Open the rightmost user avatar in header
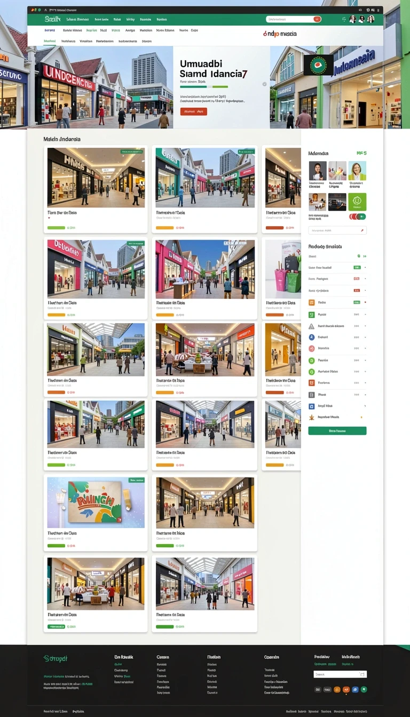This screenshot has width=410, height=717. (x=371, y=19)
